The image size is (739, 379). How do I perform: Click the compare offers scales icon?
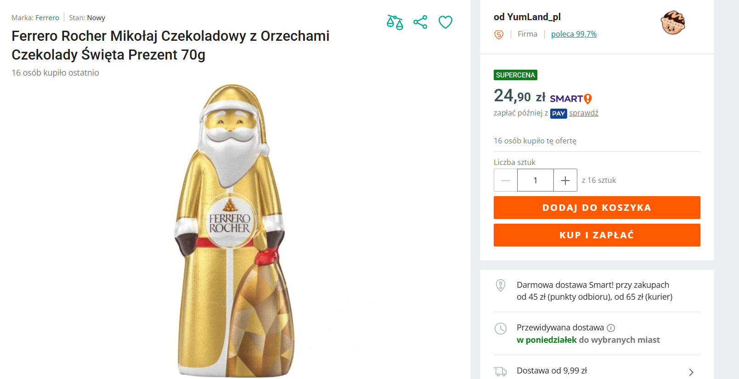click(395, 22)
